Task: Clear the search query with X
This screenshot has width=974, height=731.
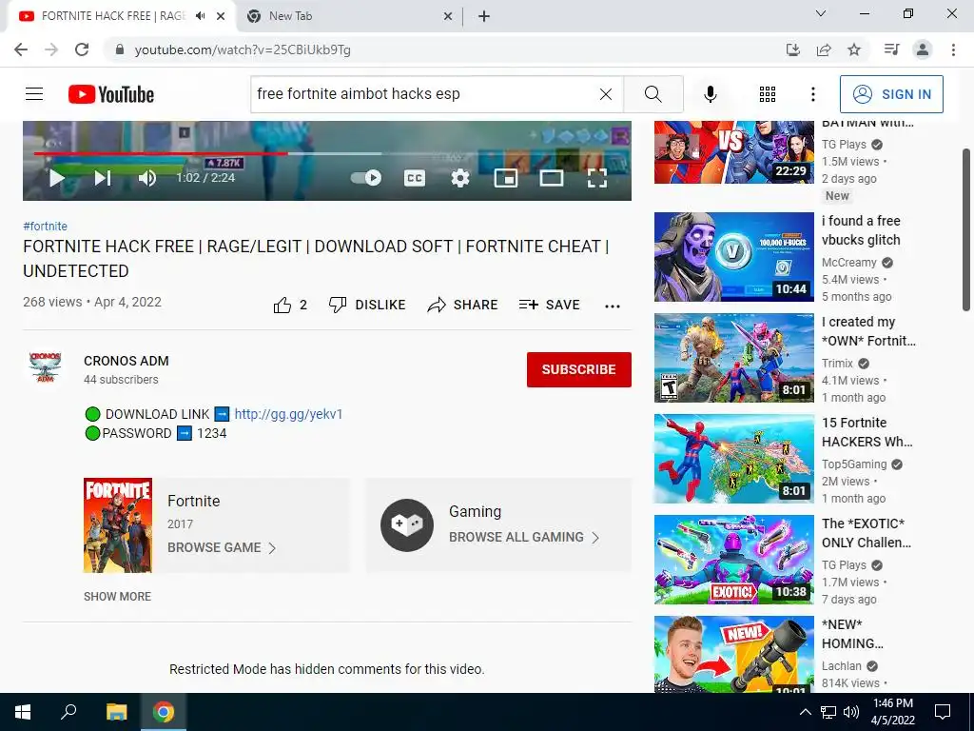Action: tap(606, 94)
